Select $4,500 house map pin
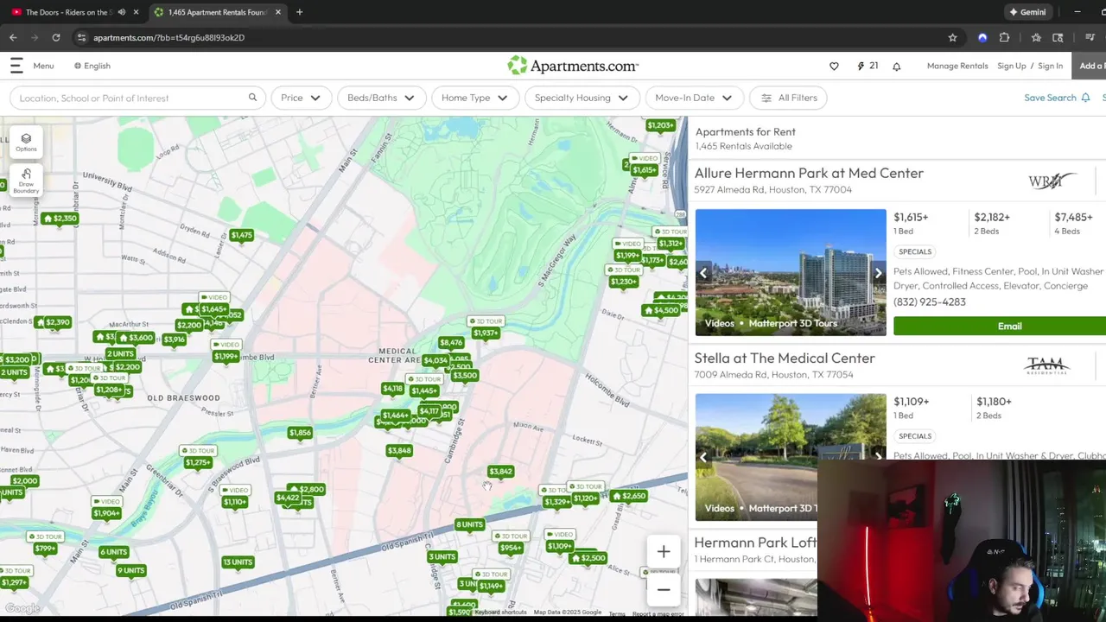 click(661, 310)
